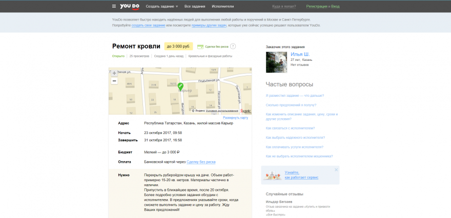Click the customer's profile photo
The width and height of the screenshot is (451, 218).
pos(276,62)
